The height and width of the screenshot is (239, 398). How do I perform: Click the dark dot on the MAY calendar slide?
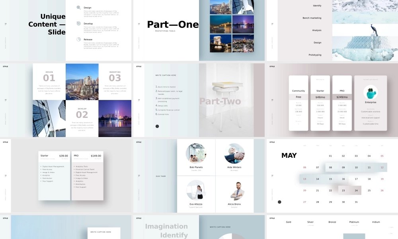tap(279, 202)
